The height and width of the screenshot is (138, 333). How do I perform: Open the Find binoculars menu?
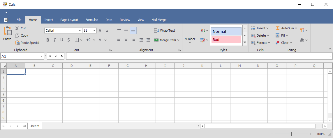click(x=304, y=40)
